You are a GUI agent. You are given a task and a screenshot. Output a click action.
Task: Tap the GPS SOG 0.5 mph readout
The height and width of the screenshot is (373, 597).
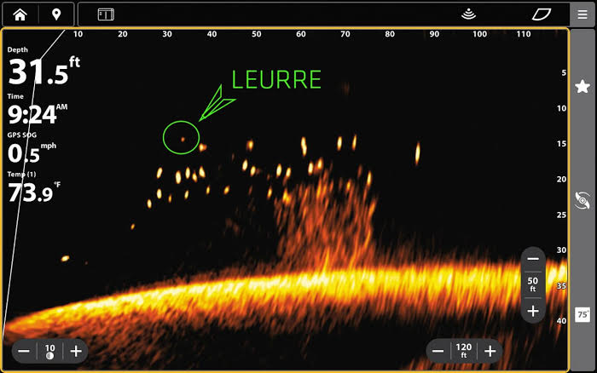click(x=32, y=148)
